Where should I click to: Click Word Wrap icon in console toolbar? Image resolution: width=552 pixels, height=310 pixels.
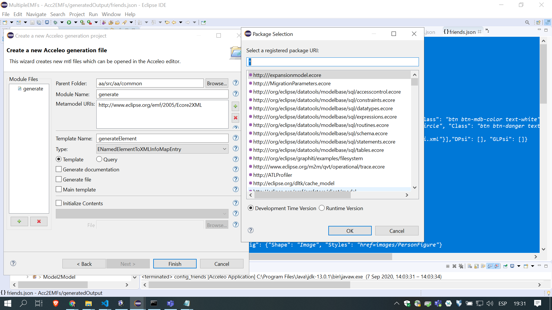483,266
